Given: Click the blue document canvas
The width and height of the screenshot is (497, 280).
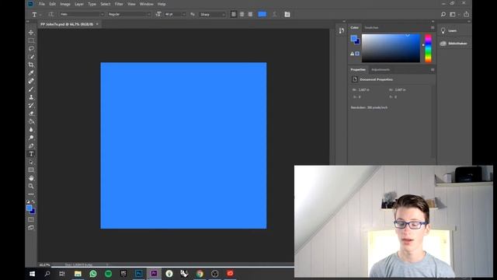Looking at the screenshot, I should point(183,145).
